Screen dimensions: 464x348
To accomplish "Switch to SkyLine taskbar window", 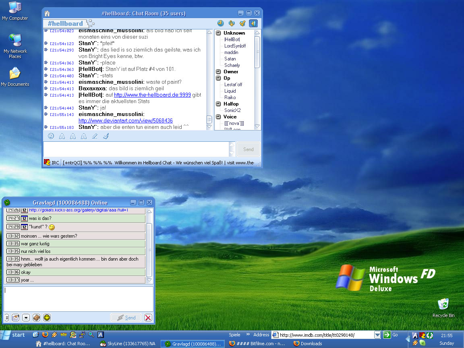I will [x=128, y=344].
